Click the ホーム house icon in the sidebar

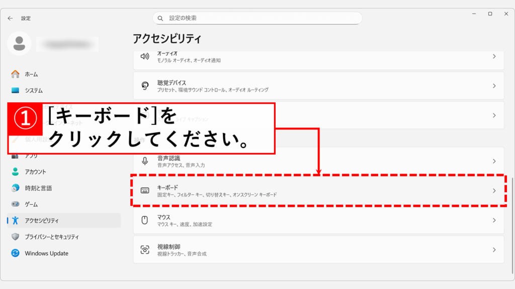tap(16, 74)
